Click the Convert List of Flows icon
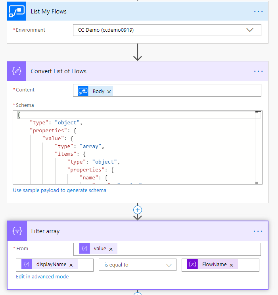This screenshot has height=295, width=278. (x=17, y=71)
